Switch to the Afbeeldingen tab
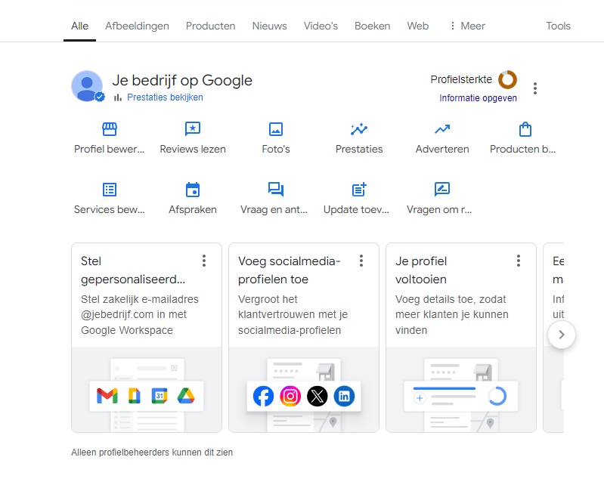 [137, 26]
